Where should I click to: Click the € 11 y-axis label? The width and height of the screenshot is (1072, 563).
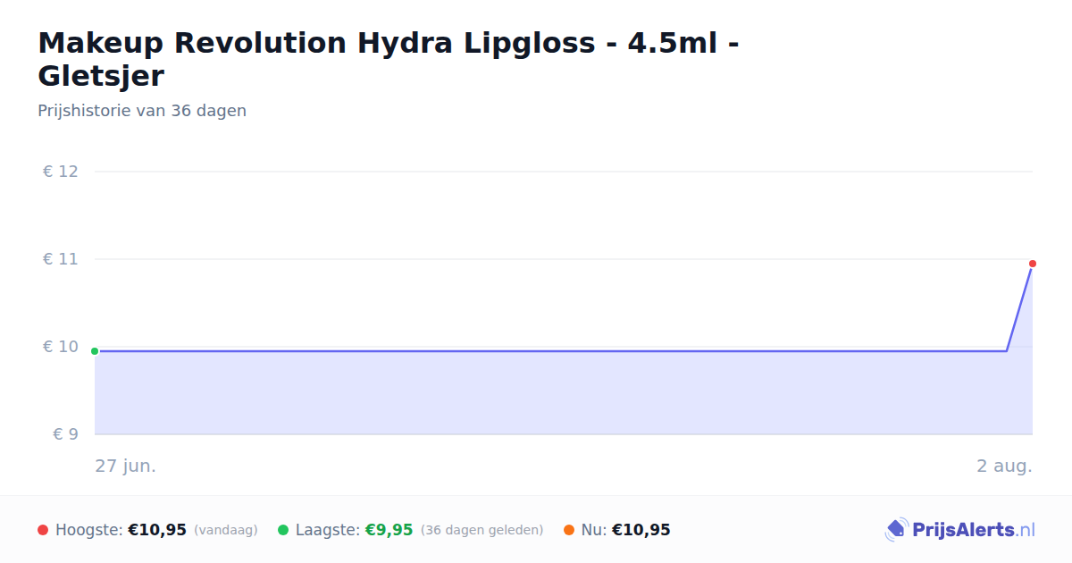point(61,259)
